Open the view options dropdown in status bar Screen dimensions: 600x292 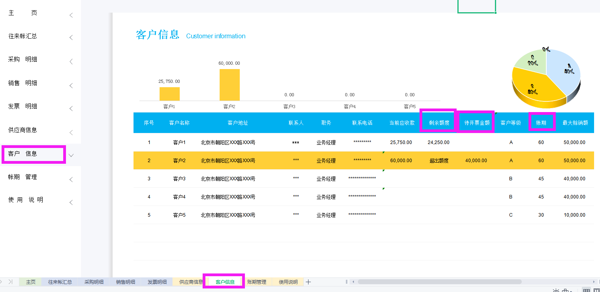[x=571, y=291]
